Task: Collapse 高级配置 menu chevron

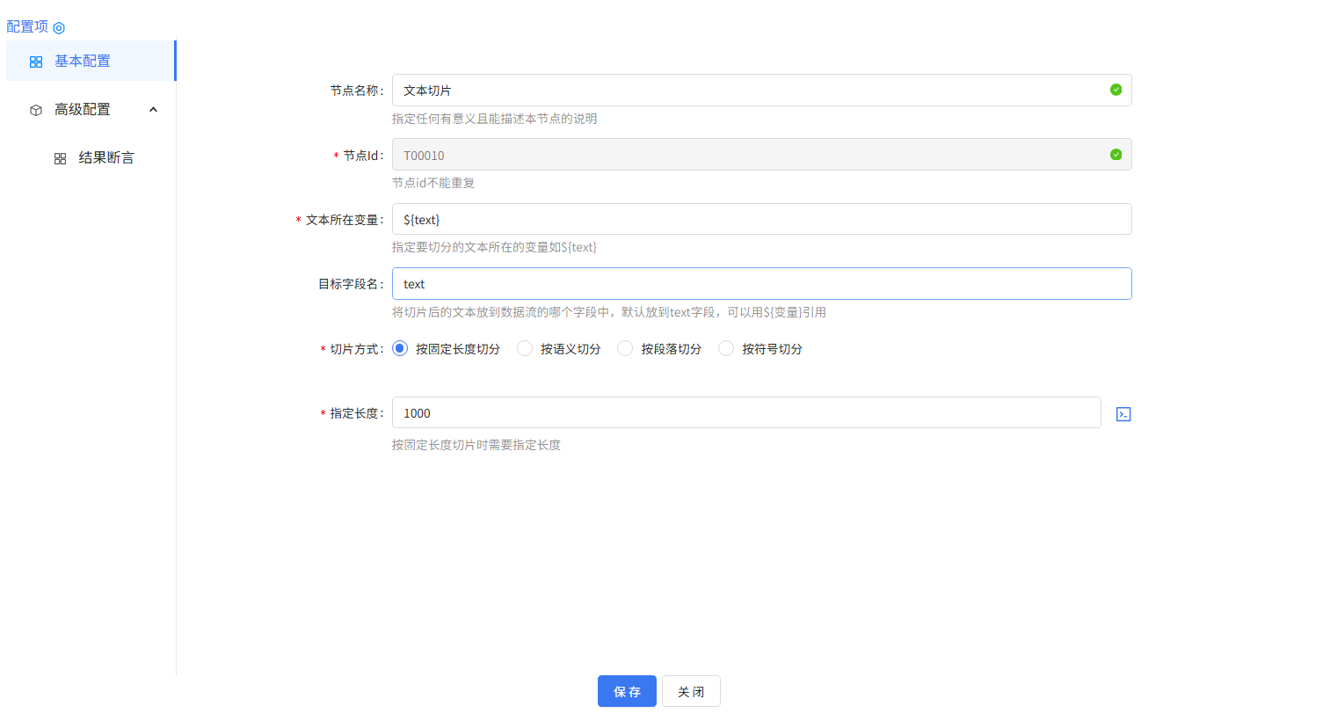Action: tap(153, 110)
